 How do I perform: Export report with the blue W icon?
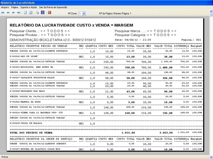coord(43,13)
